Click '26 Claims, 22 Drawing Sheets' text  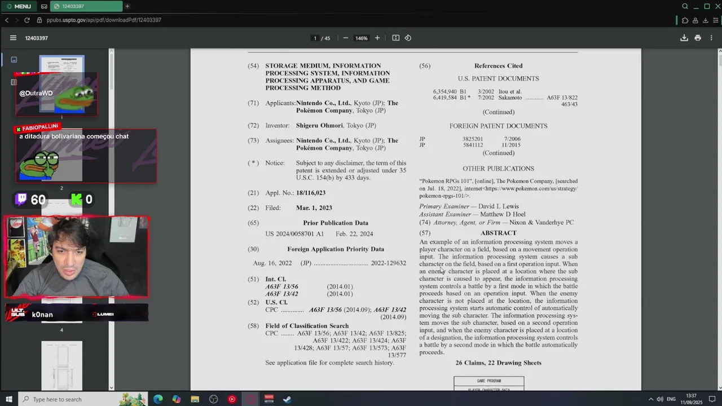(498, 363)
